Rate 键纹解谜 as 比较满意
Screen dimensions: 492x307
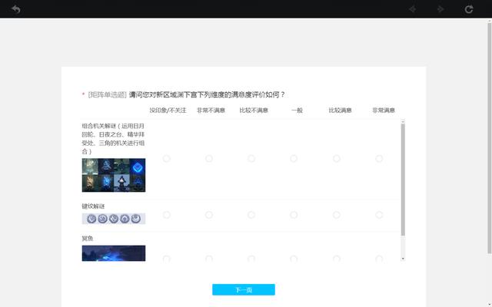coord(337,215)
